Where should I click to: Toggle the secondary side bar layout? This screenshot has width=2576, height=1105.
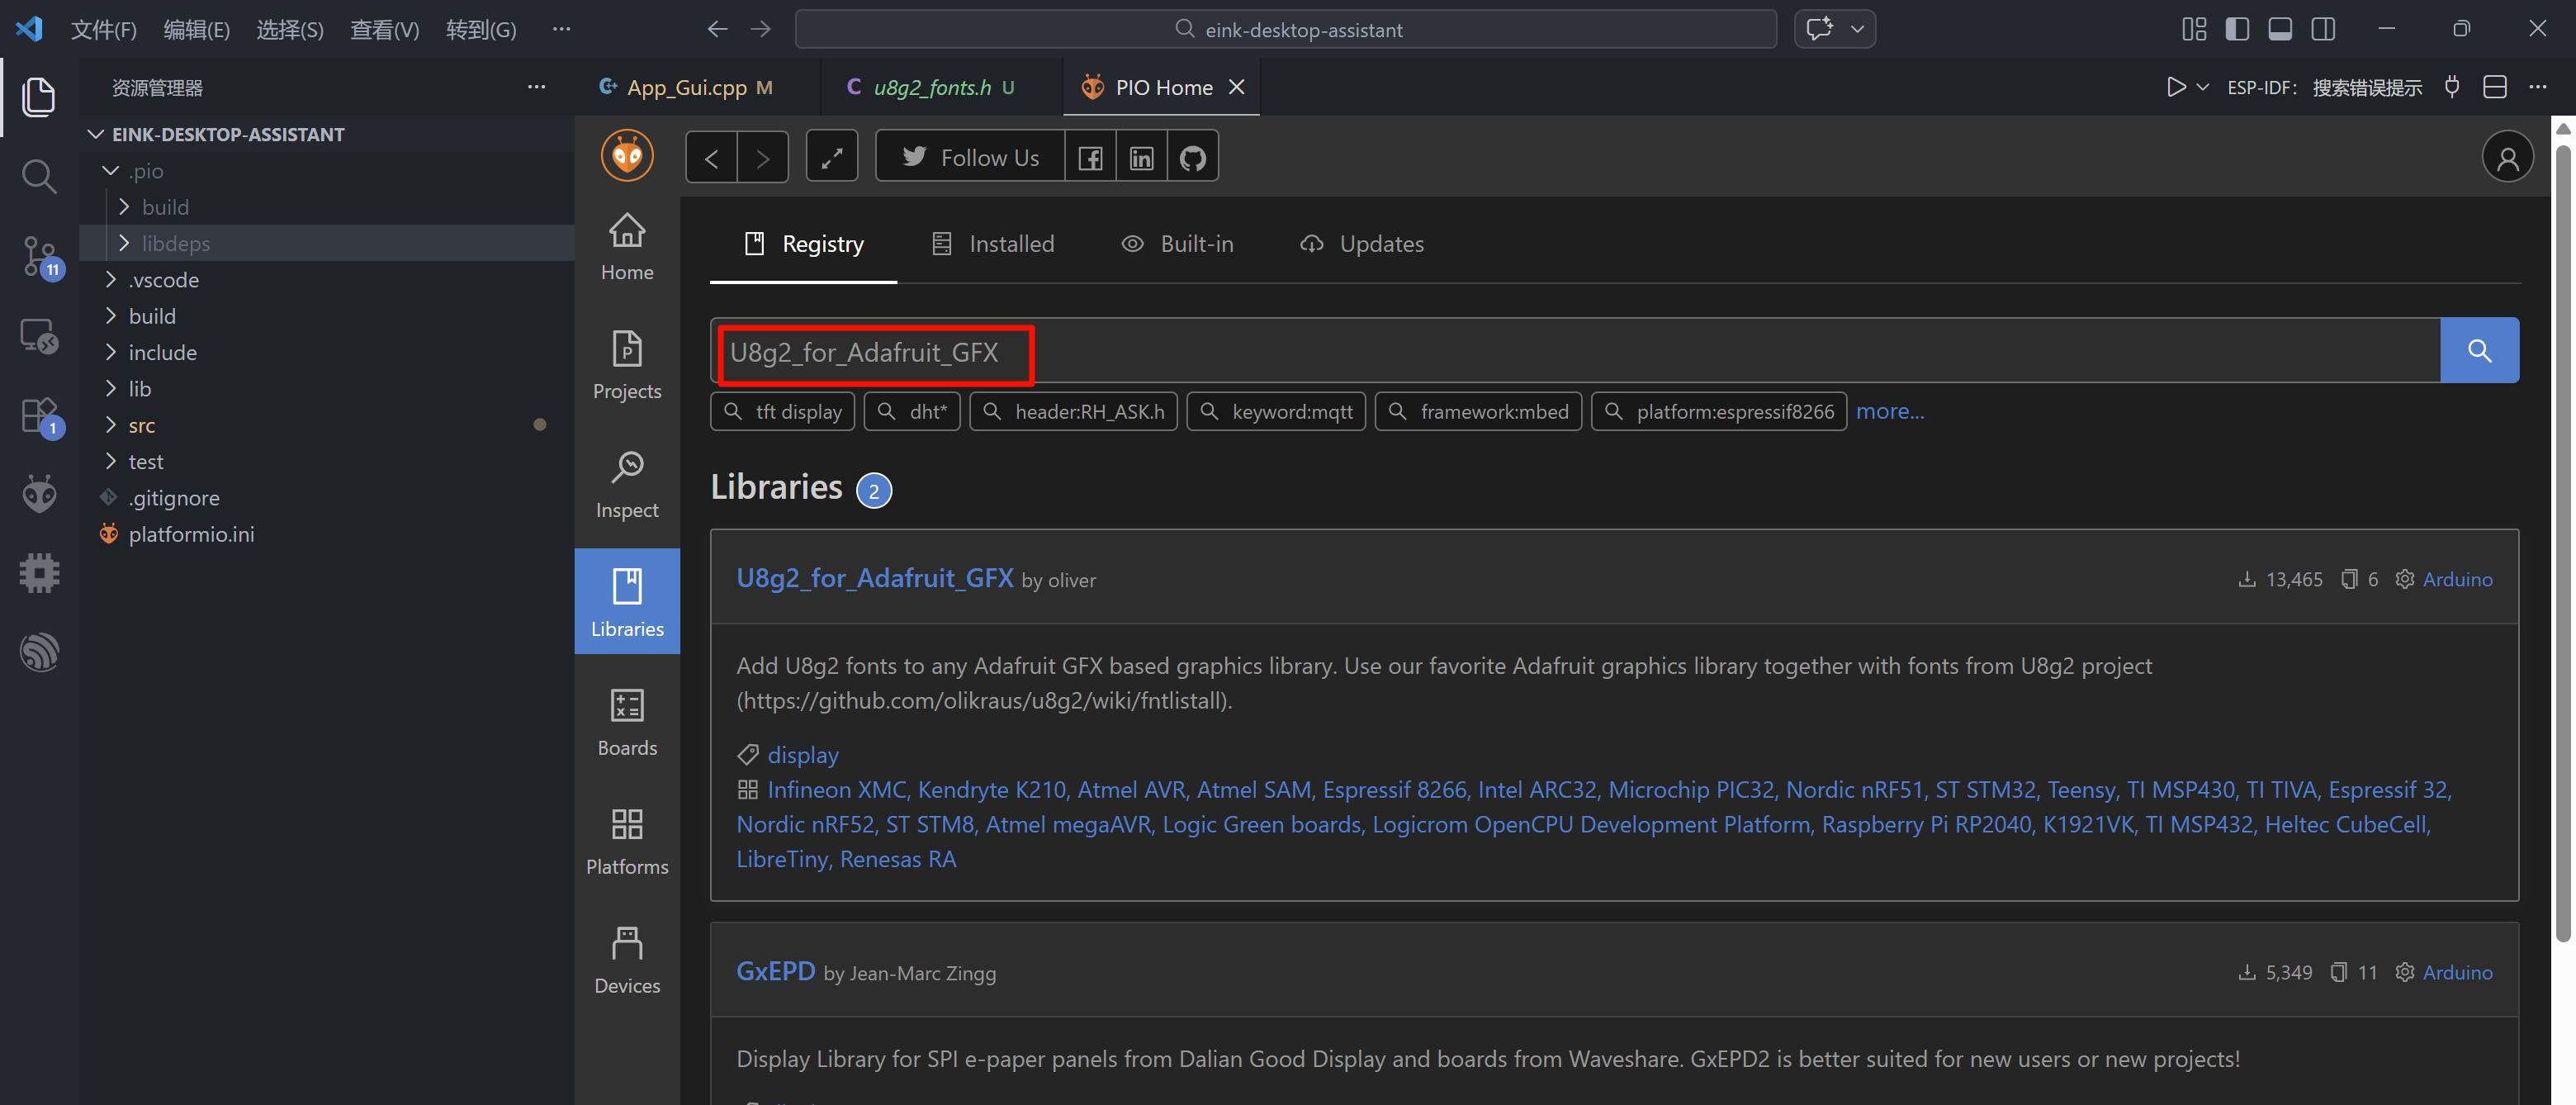pyautogui.click(x=2323, y=29)
